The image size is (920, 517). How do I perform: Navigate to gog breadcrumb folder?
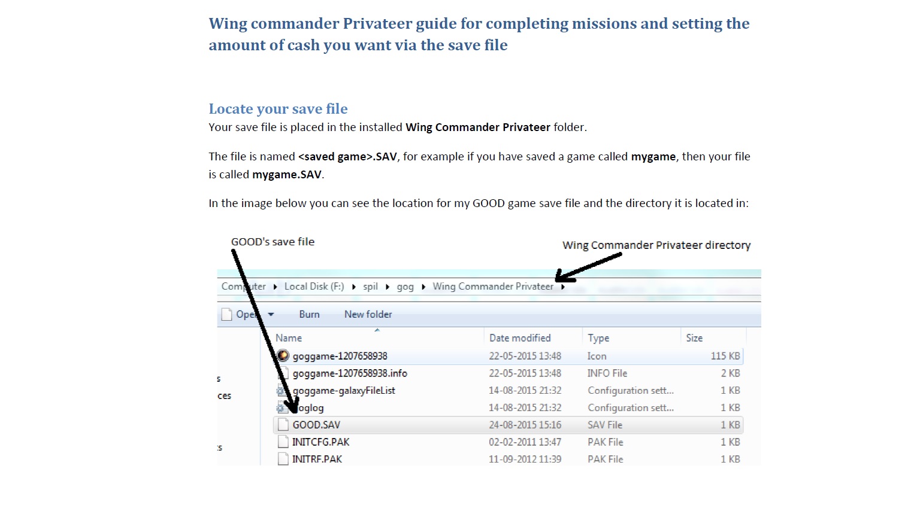(x=405, y=287)
